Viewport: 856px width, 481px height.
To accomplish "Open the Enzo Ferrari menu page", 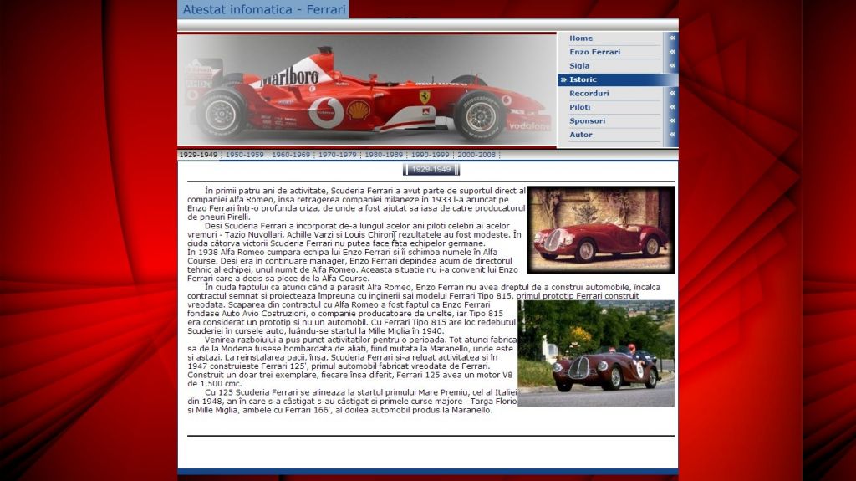I will click(594, 52).
